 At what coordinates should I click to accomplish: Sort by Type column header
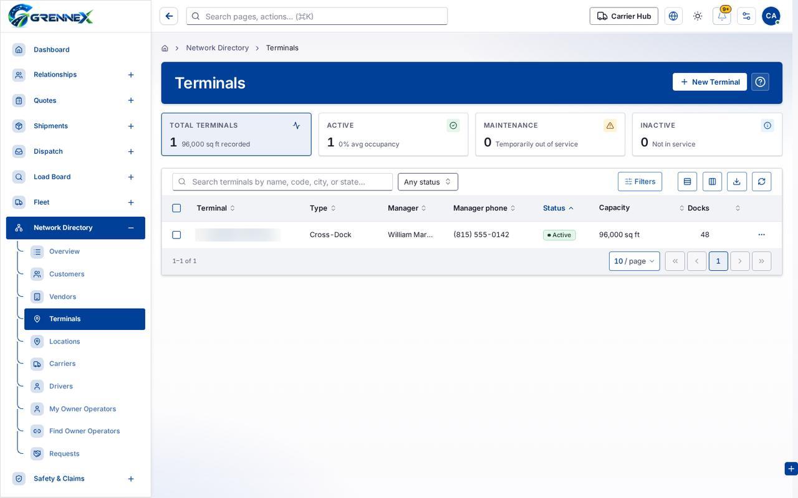tap(322, 208)
